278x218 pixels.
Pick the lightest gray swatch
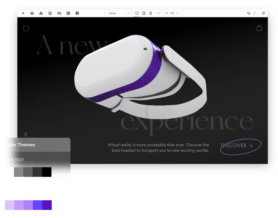click(19, 172)
